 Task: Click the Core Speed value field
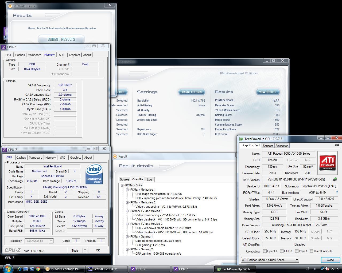pyautogui.click(x=37, y=216)
